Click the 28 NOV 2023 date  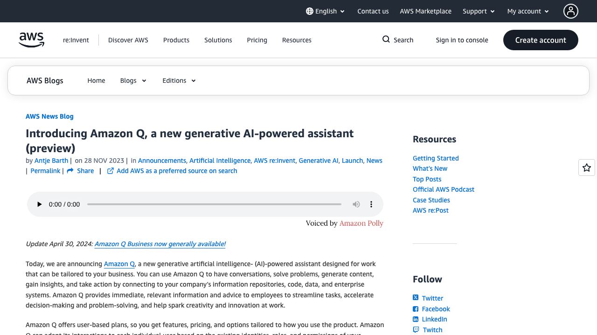pos(104,161)
